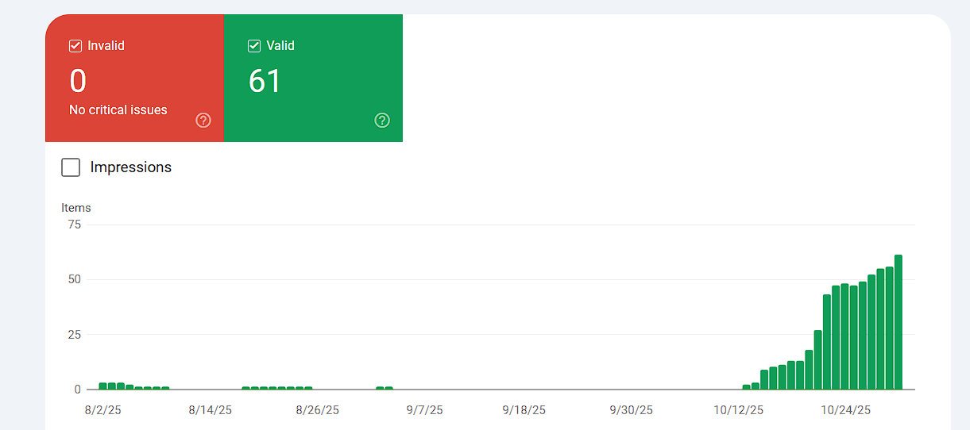This screenshot has height=430, width=970.
Task: Click the Items axis title
Action: [76, 208]
